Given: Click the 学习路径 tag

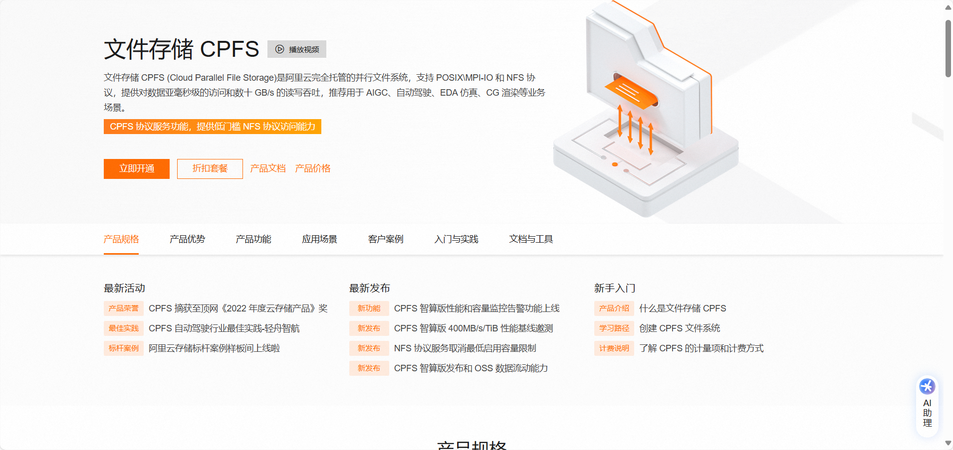Looking at the screenshot, I should coord(614,328).
